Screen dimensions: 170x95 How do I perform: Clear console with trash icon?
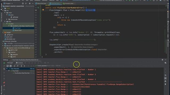(165, 84)
